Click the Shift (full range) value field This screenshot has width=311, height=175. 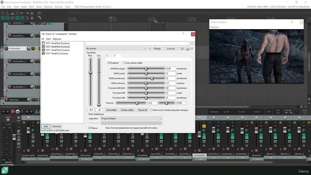click(x=171, y=69)
